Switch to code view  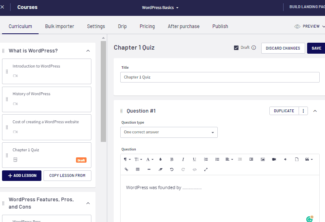coord(195,170)
